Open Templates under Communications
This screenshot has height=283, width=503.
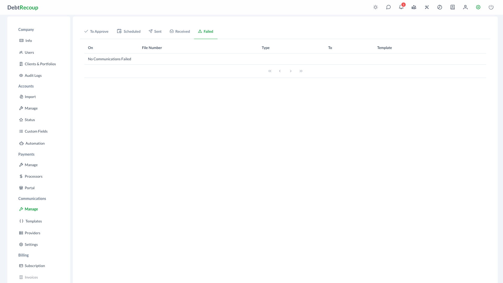click(34, 221)
